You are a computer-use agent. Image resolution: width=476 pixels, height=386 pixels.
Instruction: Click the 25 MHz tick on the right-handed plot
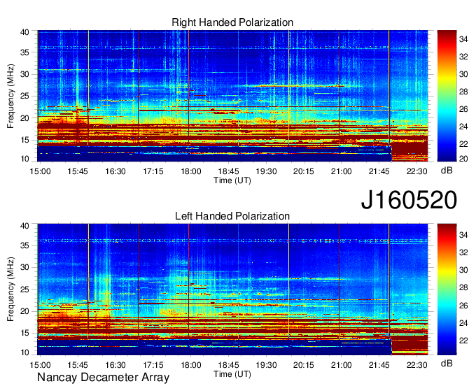[24, 96]
